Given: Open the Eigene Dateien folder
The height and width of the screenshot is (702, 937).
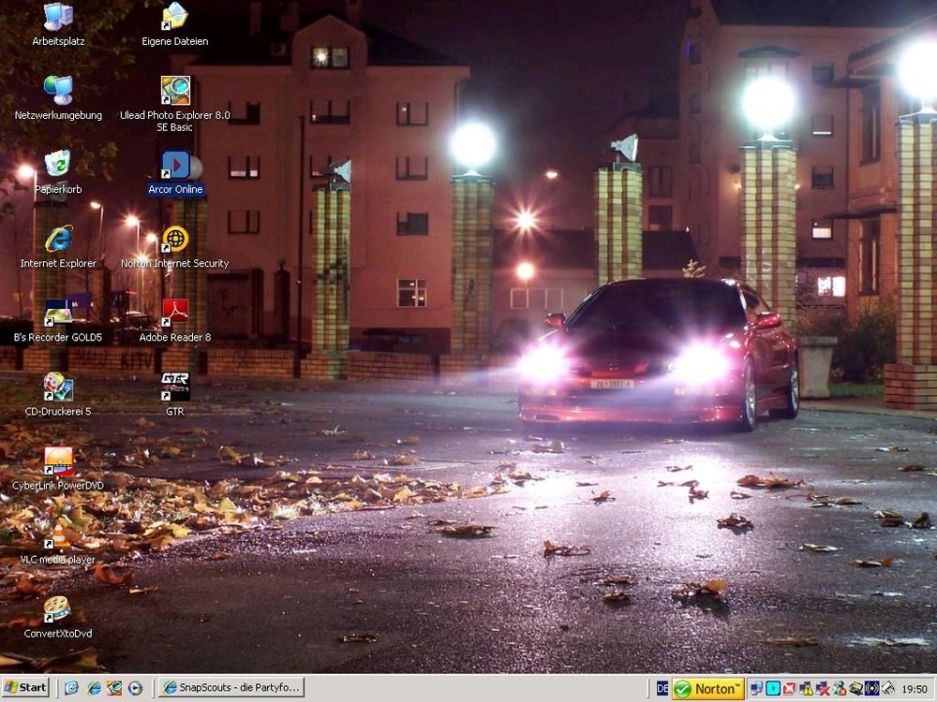Looking at the screenshot, I should pyautogui.click(x=175, y=17).
